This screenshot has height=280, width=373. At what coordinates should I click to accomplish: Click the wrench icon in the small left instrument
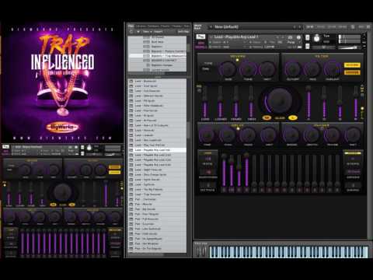[5, 147]
